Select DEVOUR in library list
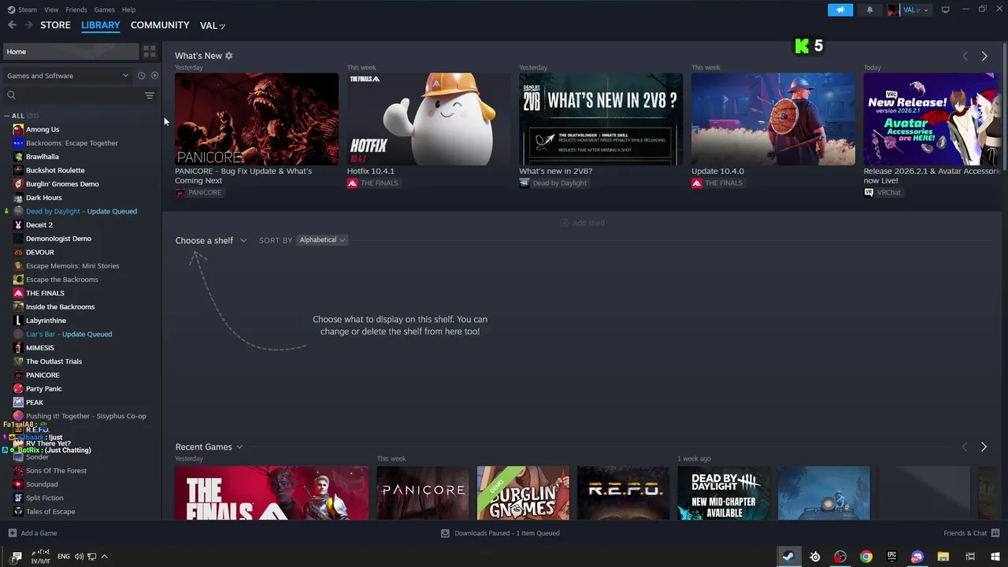1008x567 pixels. point(39,252)
